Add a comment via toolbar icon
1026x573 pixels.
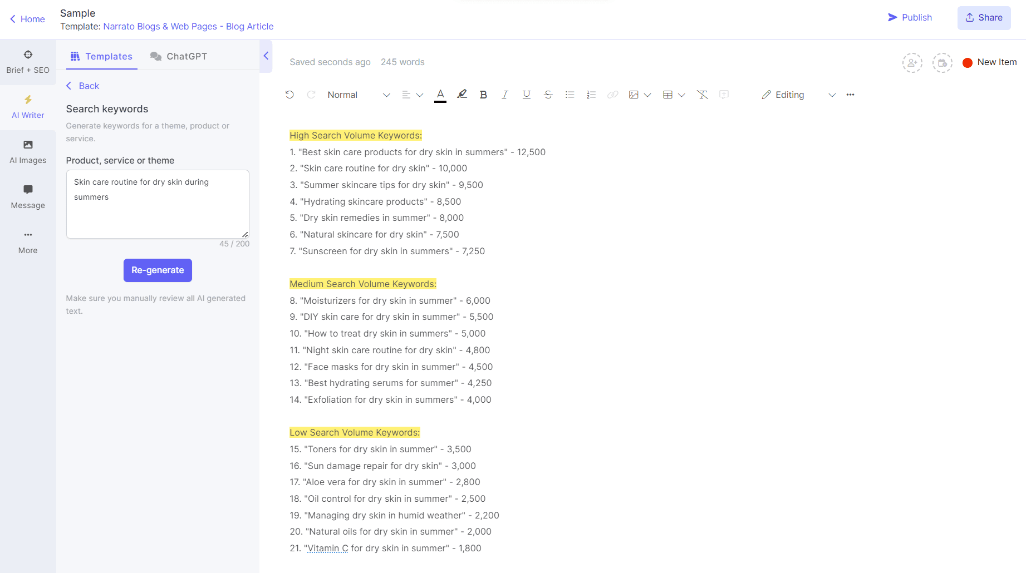click(724, 95)
